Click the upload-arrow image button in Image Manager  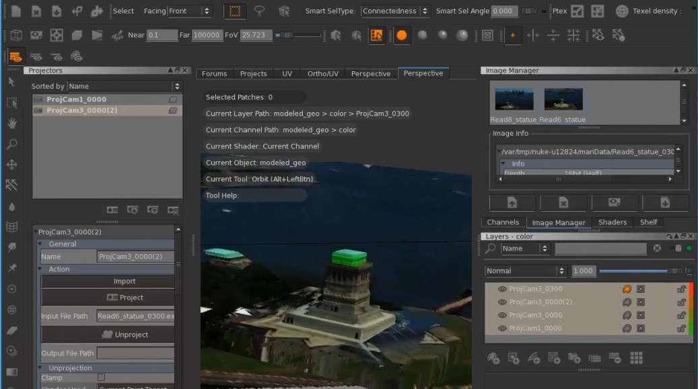pos(512,203)
